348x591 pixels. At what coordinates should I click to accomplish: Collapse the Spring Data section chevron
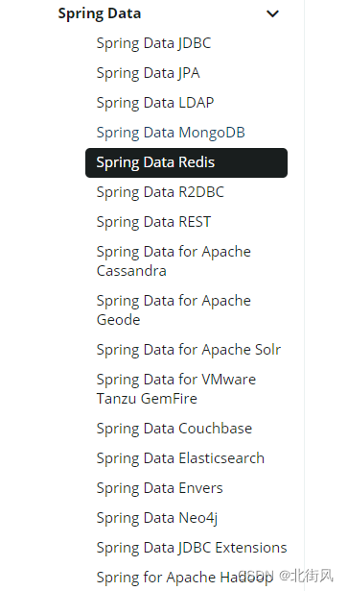pyautogui.click(x=272, y=14)
